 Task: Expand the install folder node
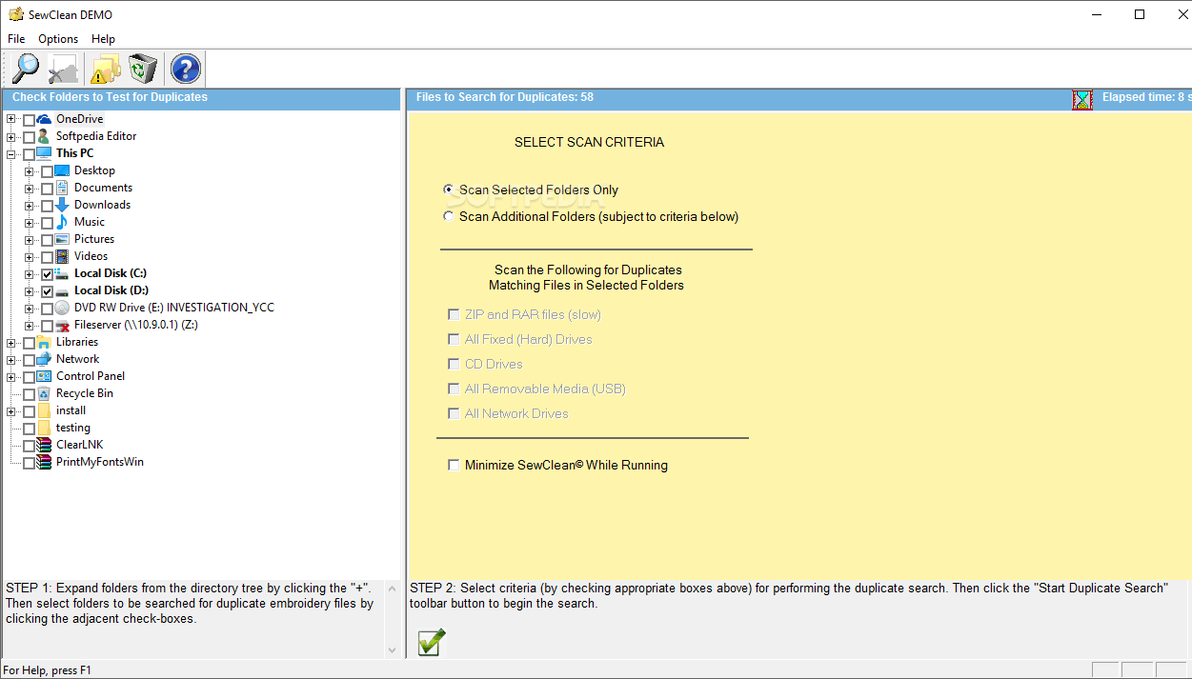(11, 410)
